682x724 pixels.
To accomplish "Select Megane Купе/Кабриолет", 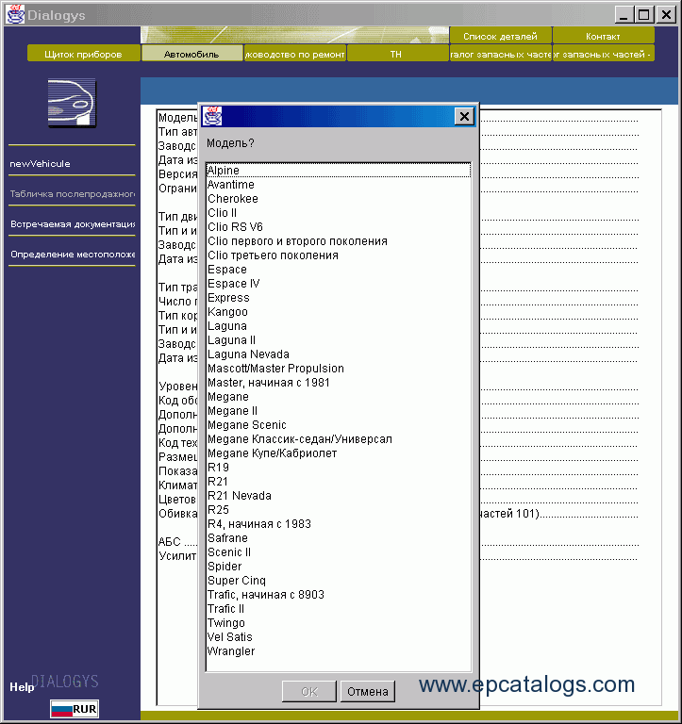I will [x=339, y=453].
